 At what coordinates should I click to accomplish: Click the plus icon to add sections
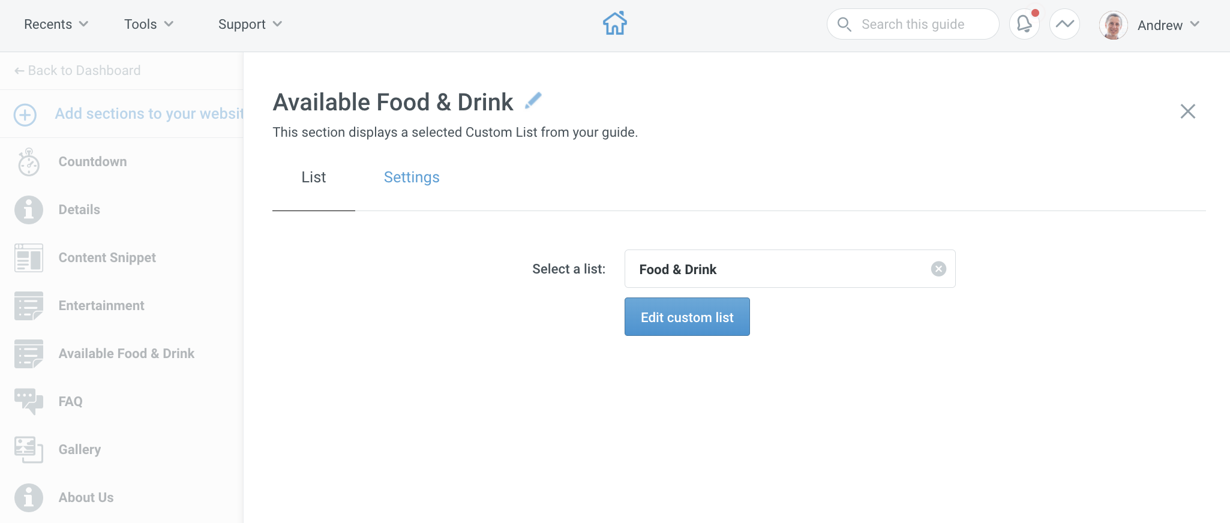[25, 115]
